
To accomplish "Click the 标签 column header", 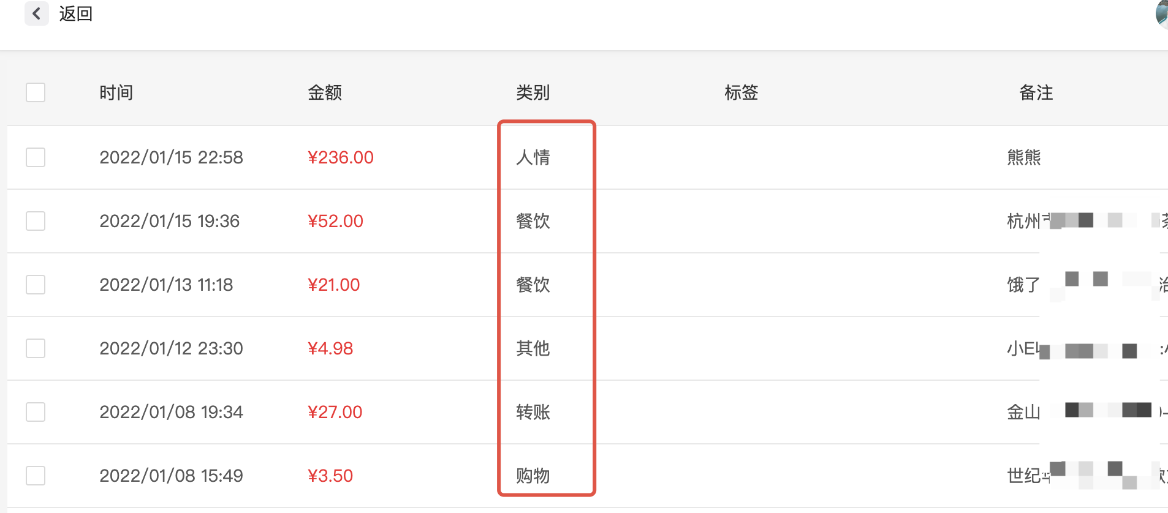I will 741,92.
